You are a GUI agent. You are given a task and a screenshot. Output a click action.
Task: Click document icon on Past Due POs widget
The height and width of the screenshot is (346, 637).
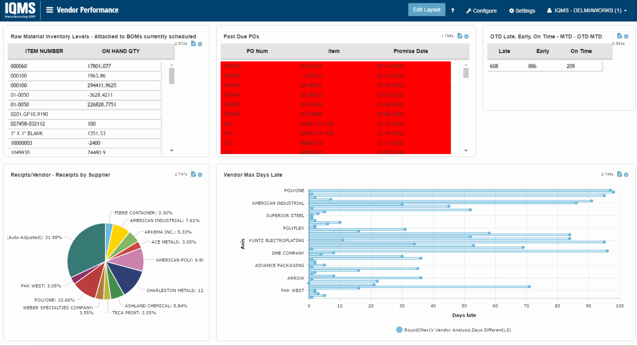[x=460, y=36]
